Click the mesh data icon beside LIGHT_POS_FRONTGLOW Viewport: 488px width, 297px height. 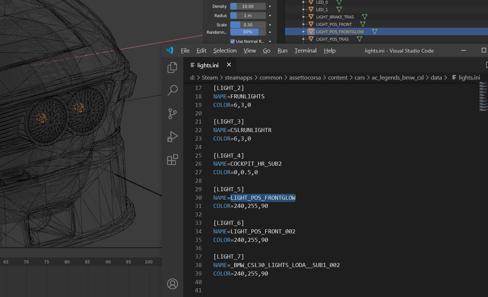[x=374, y=32]
